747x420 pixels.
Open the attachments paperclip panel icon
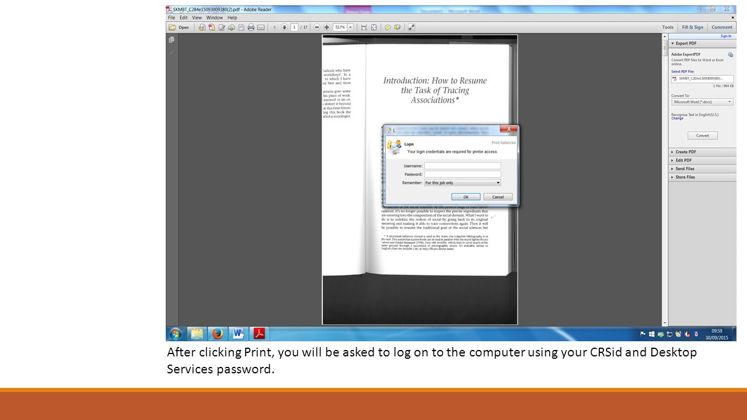click(172, 52)
